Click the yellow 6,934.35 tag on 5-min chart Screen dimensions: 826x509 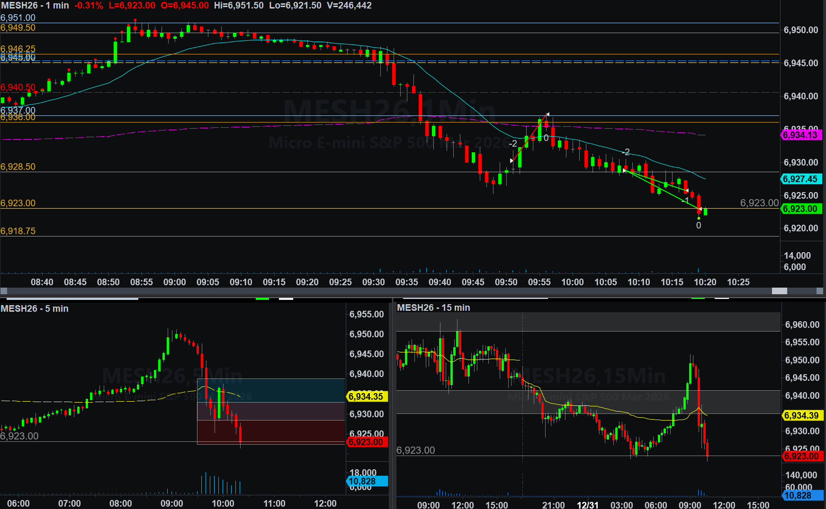367,397
